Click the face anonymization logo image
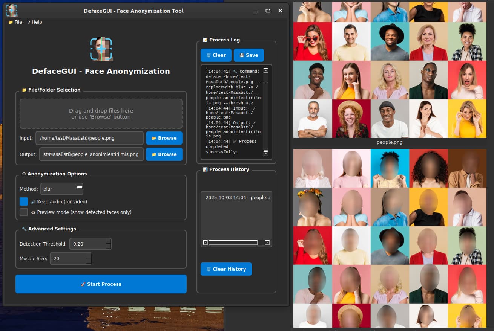This screenshot has width=494, height=331. (101, 49)
